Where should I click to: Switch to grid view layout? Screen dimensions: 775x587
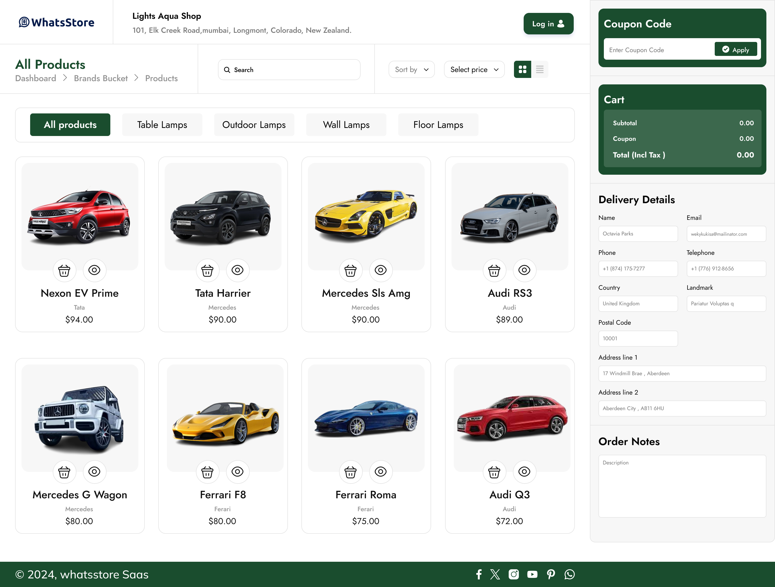522,70
